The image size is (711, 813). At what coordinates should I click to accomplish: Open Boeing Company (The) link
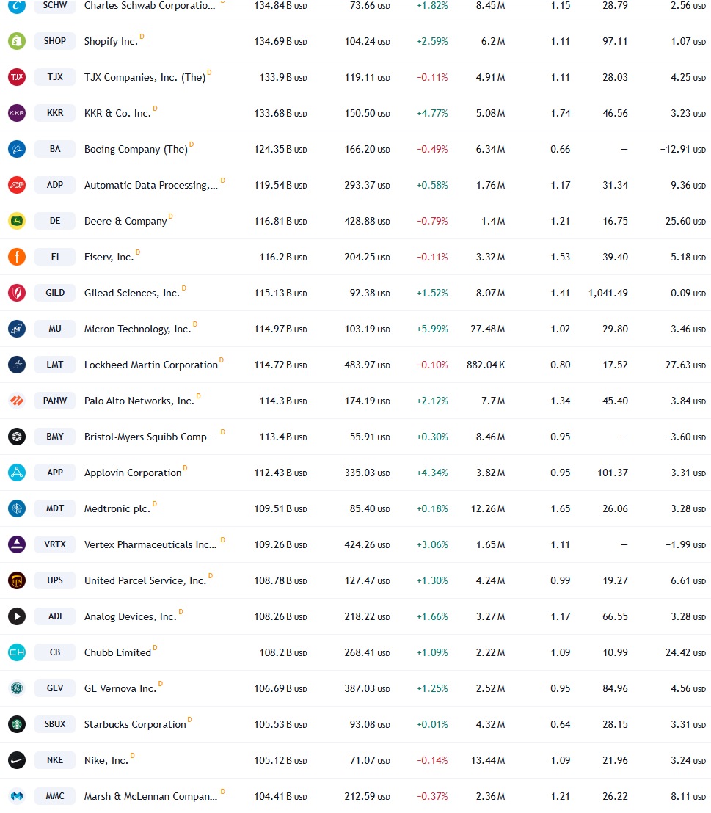tap(136, 150)
